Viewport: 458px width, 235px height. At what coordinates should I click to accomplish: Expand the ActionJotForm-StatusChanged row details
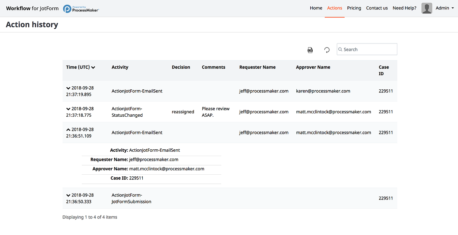(68, 109)
